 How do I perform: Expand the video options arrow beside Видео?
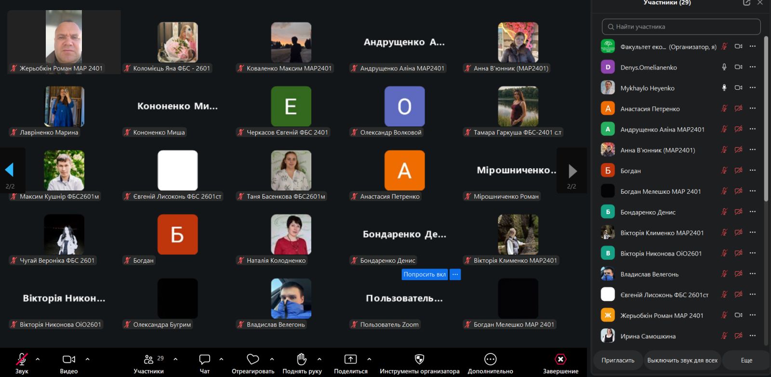click(x=87, y=359)
